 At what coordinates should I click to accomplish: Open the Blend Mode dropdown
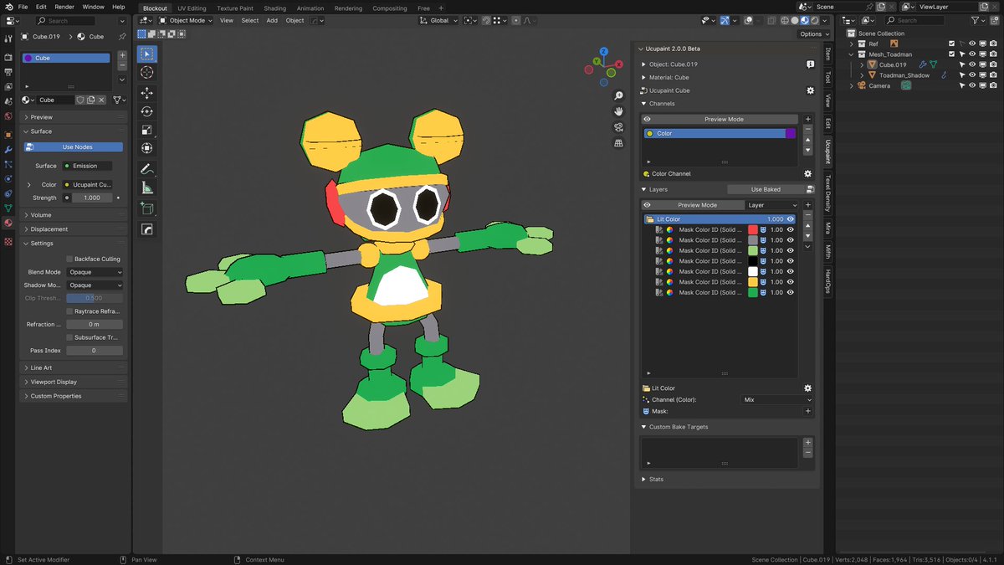click(95, 272)
